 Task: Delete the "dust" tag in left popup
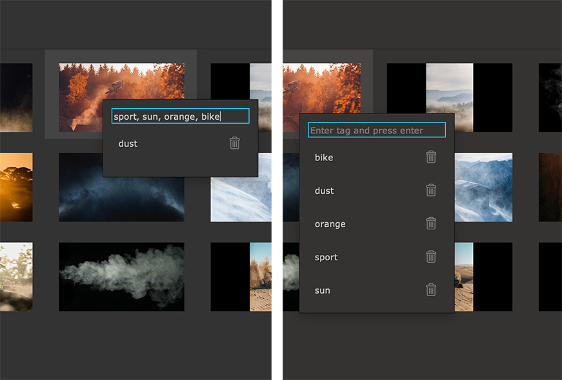tap(234, 143)
